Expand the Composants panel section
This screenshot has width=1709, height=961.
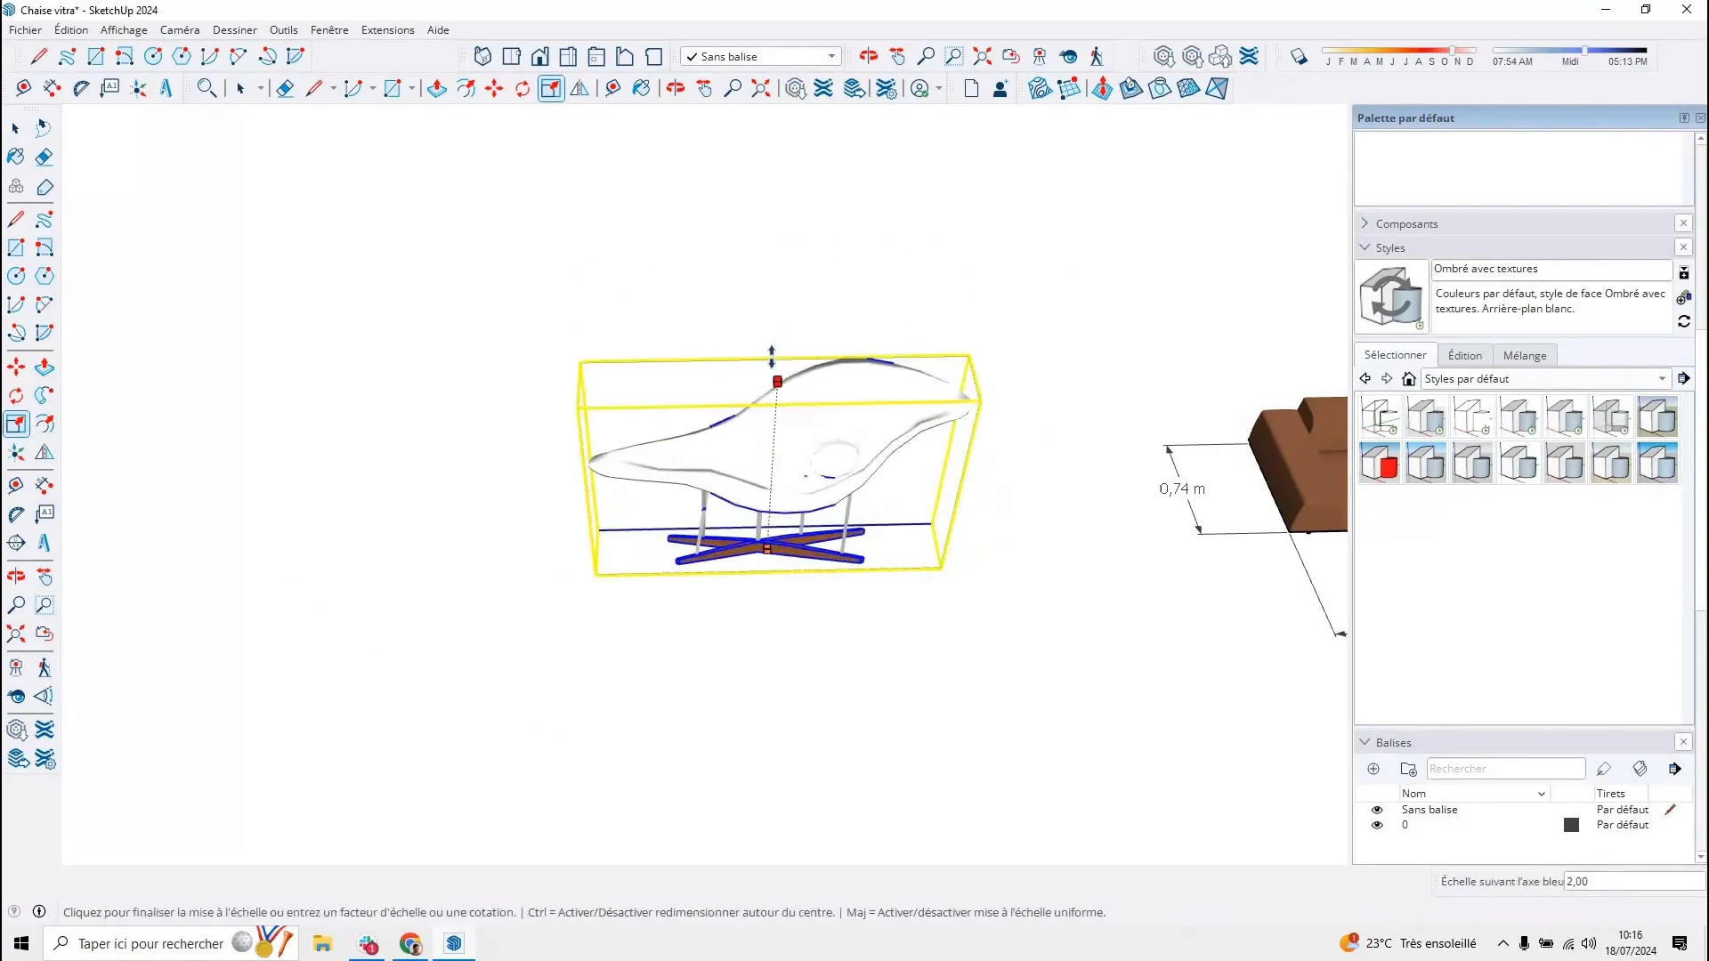(x=1365, y=223)
